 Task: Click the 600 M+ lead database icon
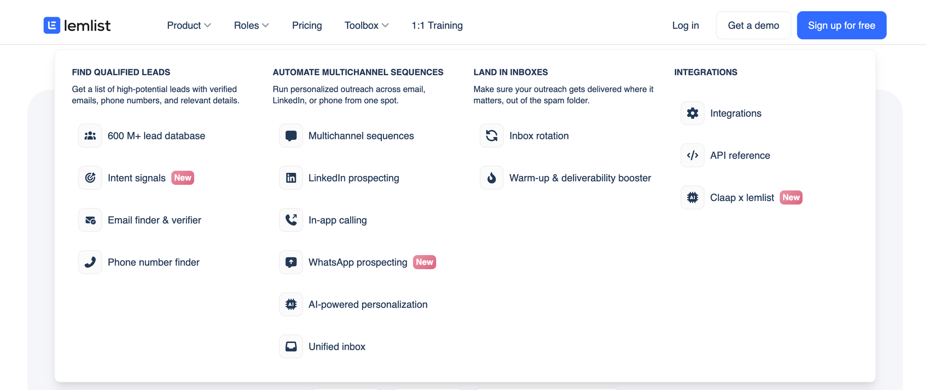(90, 136)
